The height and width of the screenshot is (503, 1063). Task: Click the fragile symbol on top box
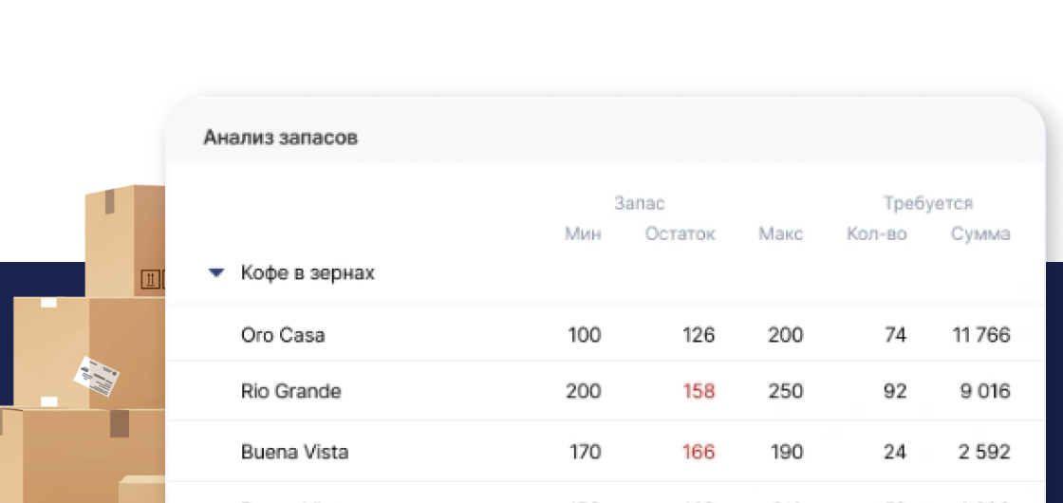pos(152,279)
